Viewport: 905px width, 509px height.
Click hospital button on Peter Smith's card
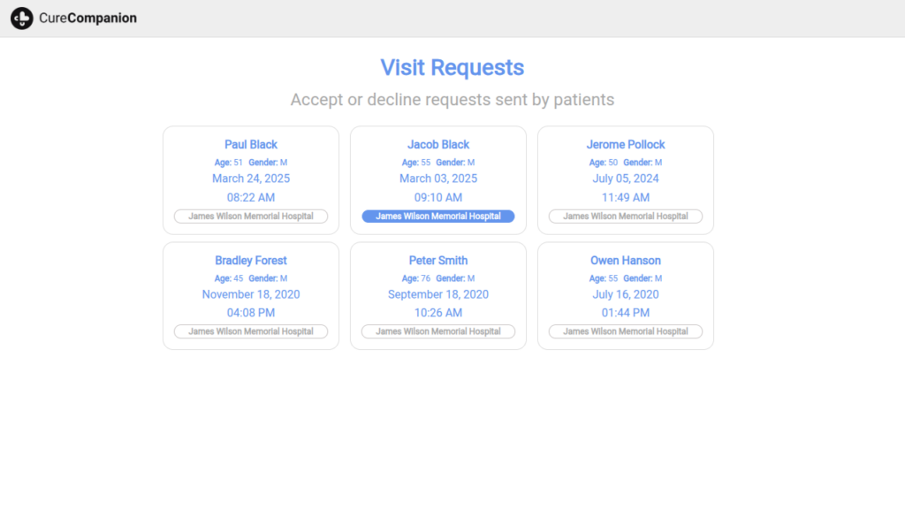(438, 331)
